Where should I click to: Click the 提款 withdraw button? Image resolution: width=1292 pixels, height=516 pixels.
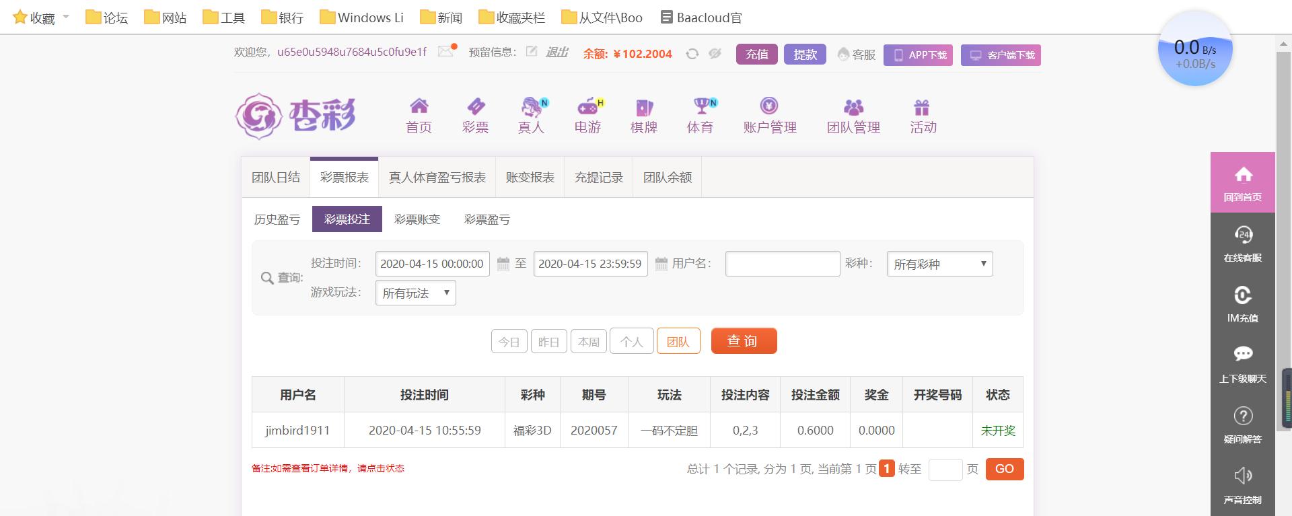pyautogui.click(x=805, y=54)
